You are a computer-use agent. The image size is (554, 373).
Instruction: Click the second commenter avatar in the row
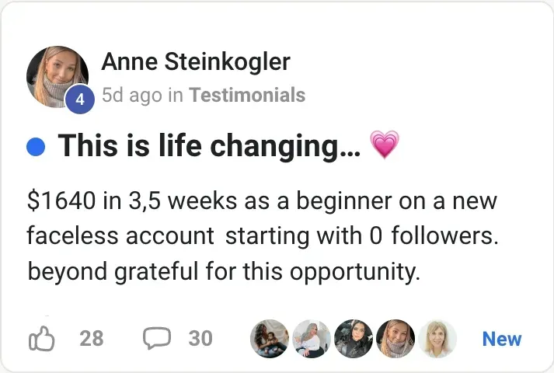pyautogui.click(x=312, y=339)
